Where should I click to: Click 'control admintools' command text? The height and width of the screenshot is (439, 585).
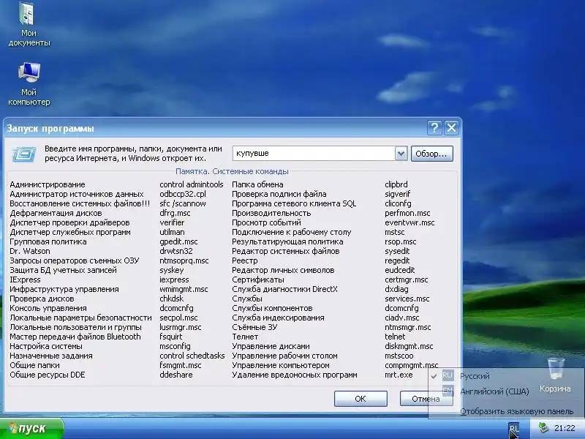[192, 184]
